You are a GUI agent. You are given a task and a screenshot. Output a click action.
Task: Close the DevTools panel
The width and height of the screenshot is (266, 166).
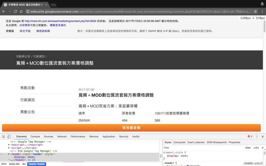(263, 137)
